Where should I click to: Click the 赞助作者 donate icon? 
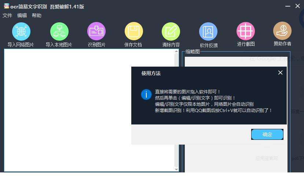282,31
